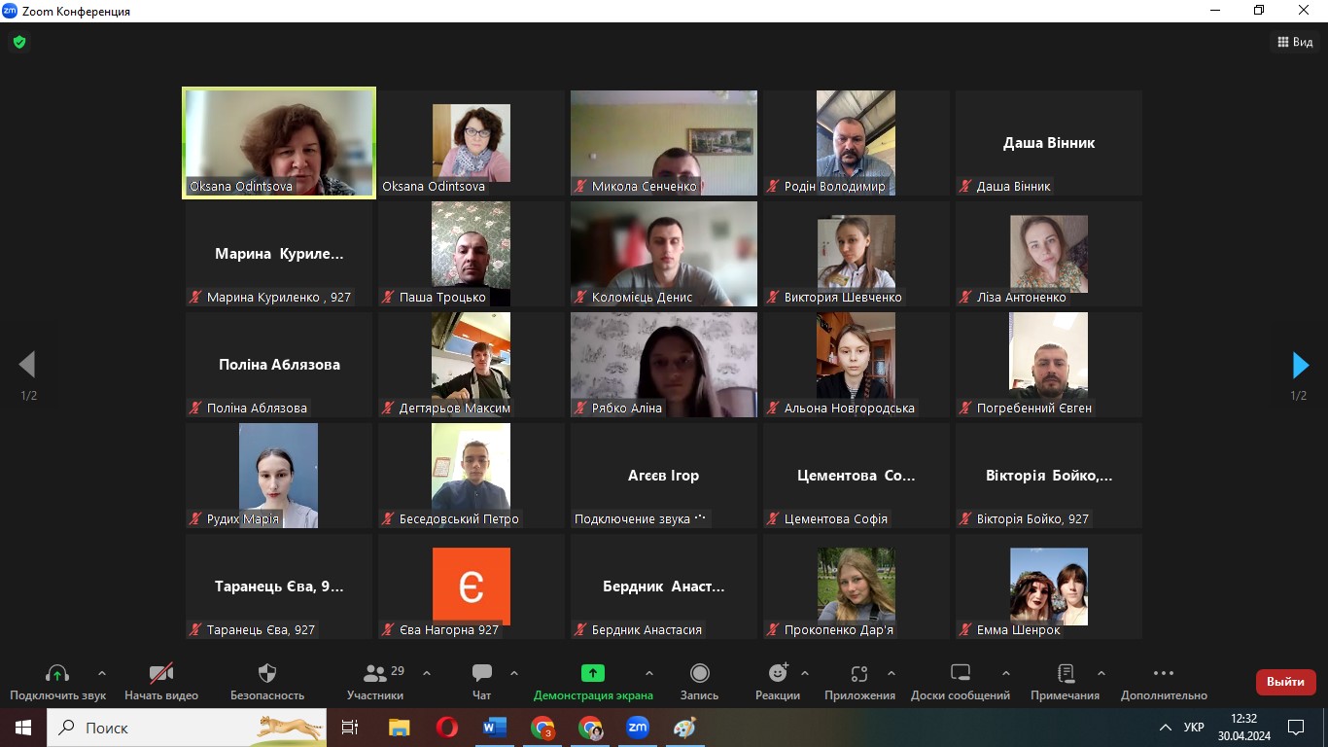Viewport: 1328px width, 747px height.
Task: Open File Explorer from taskbar
Action: tap(400, 728)
